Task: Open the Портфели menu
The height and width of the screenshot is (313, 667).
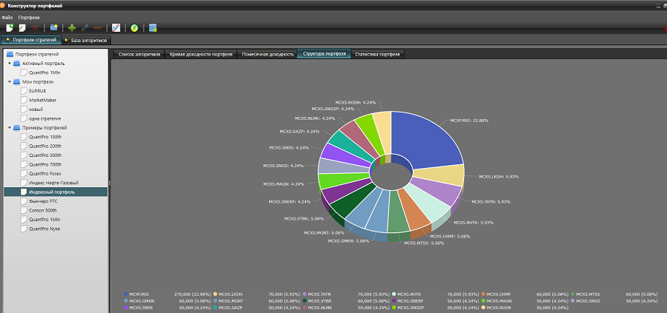Action: [29, 16]
